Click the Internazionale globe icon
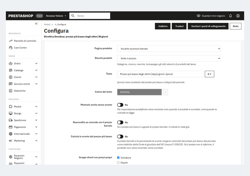 click(x=11, y=134)
